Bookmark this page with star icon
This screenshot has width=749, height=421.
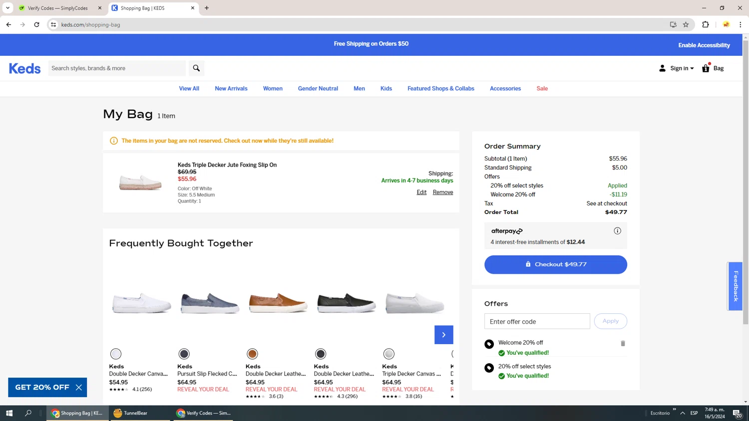686,24
